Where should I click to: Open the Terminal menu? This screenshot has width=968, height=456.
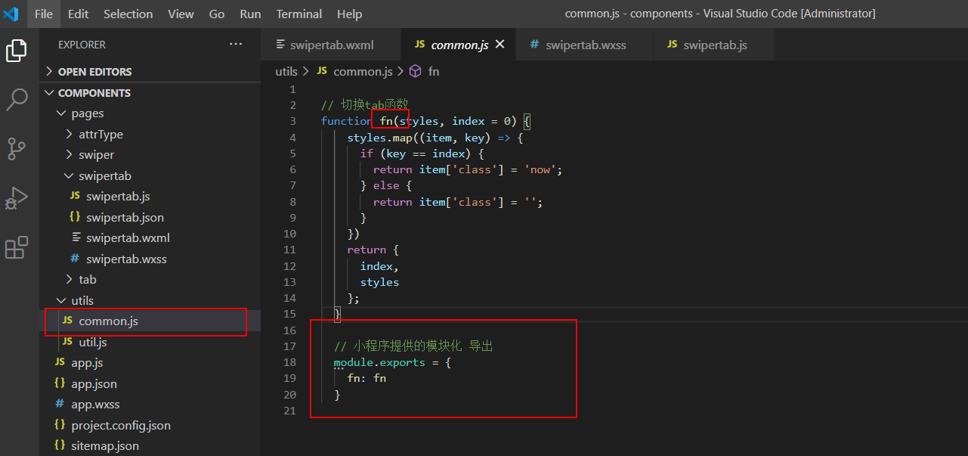298,14
